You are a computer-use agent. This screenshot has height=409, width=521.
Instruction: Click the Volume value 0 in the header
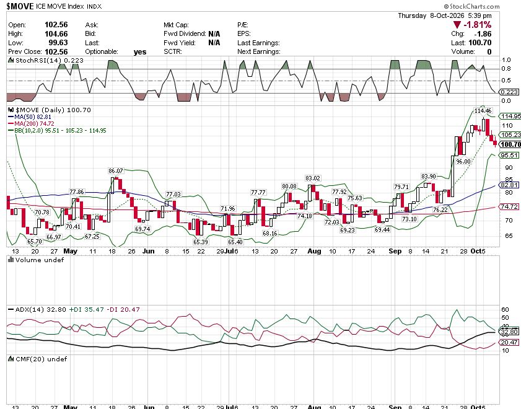coord(489,52)
